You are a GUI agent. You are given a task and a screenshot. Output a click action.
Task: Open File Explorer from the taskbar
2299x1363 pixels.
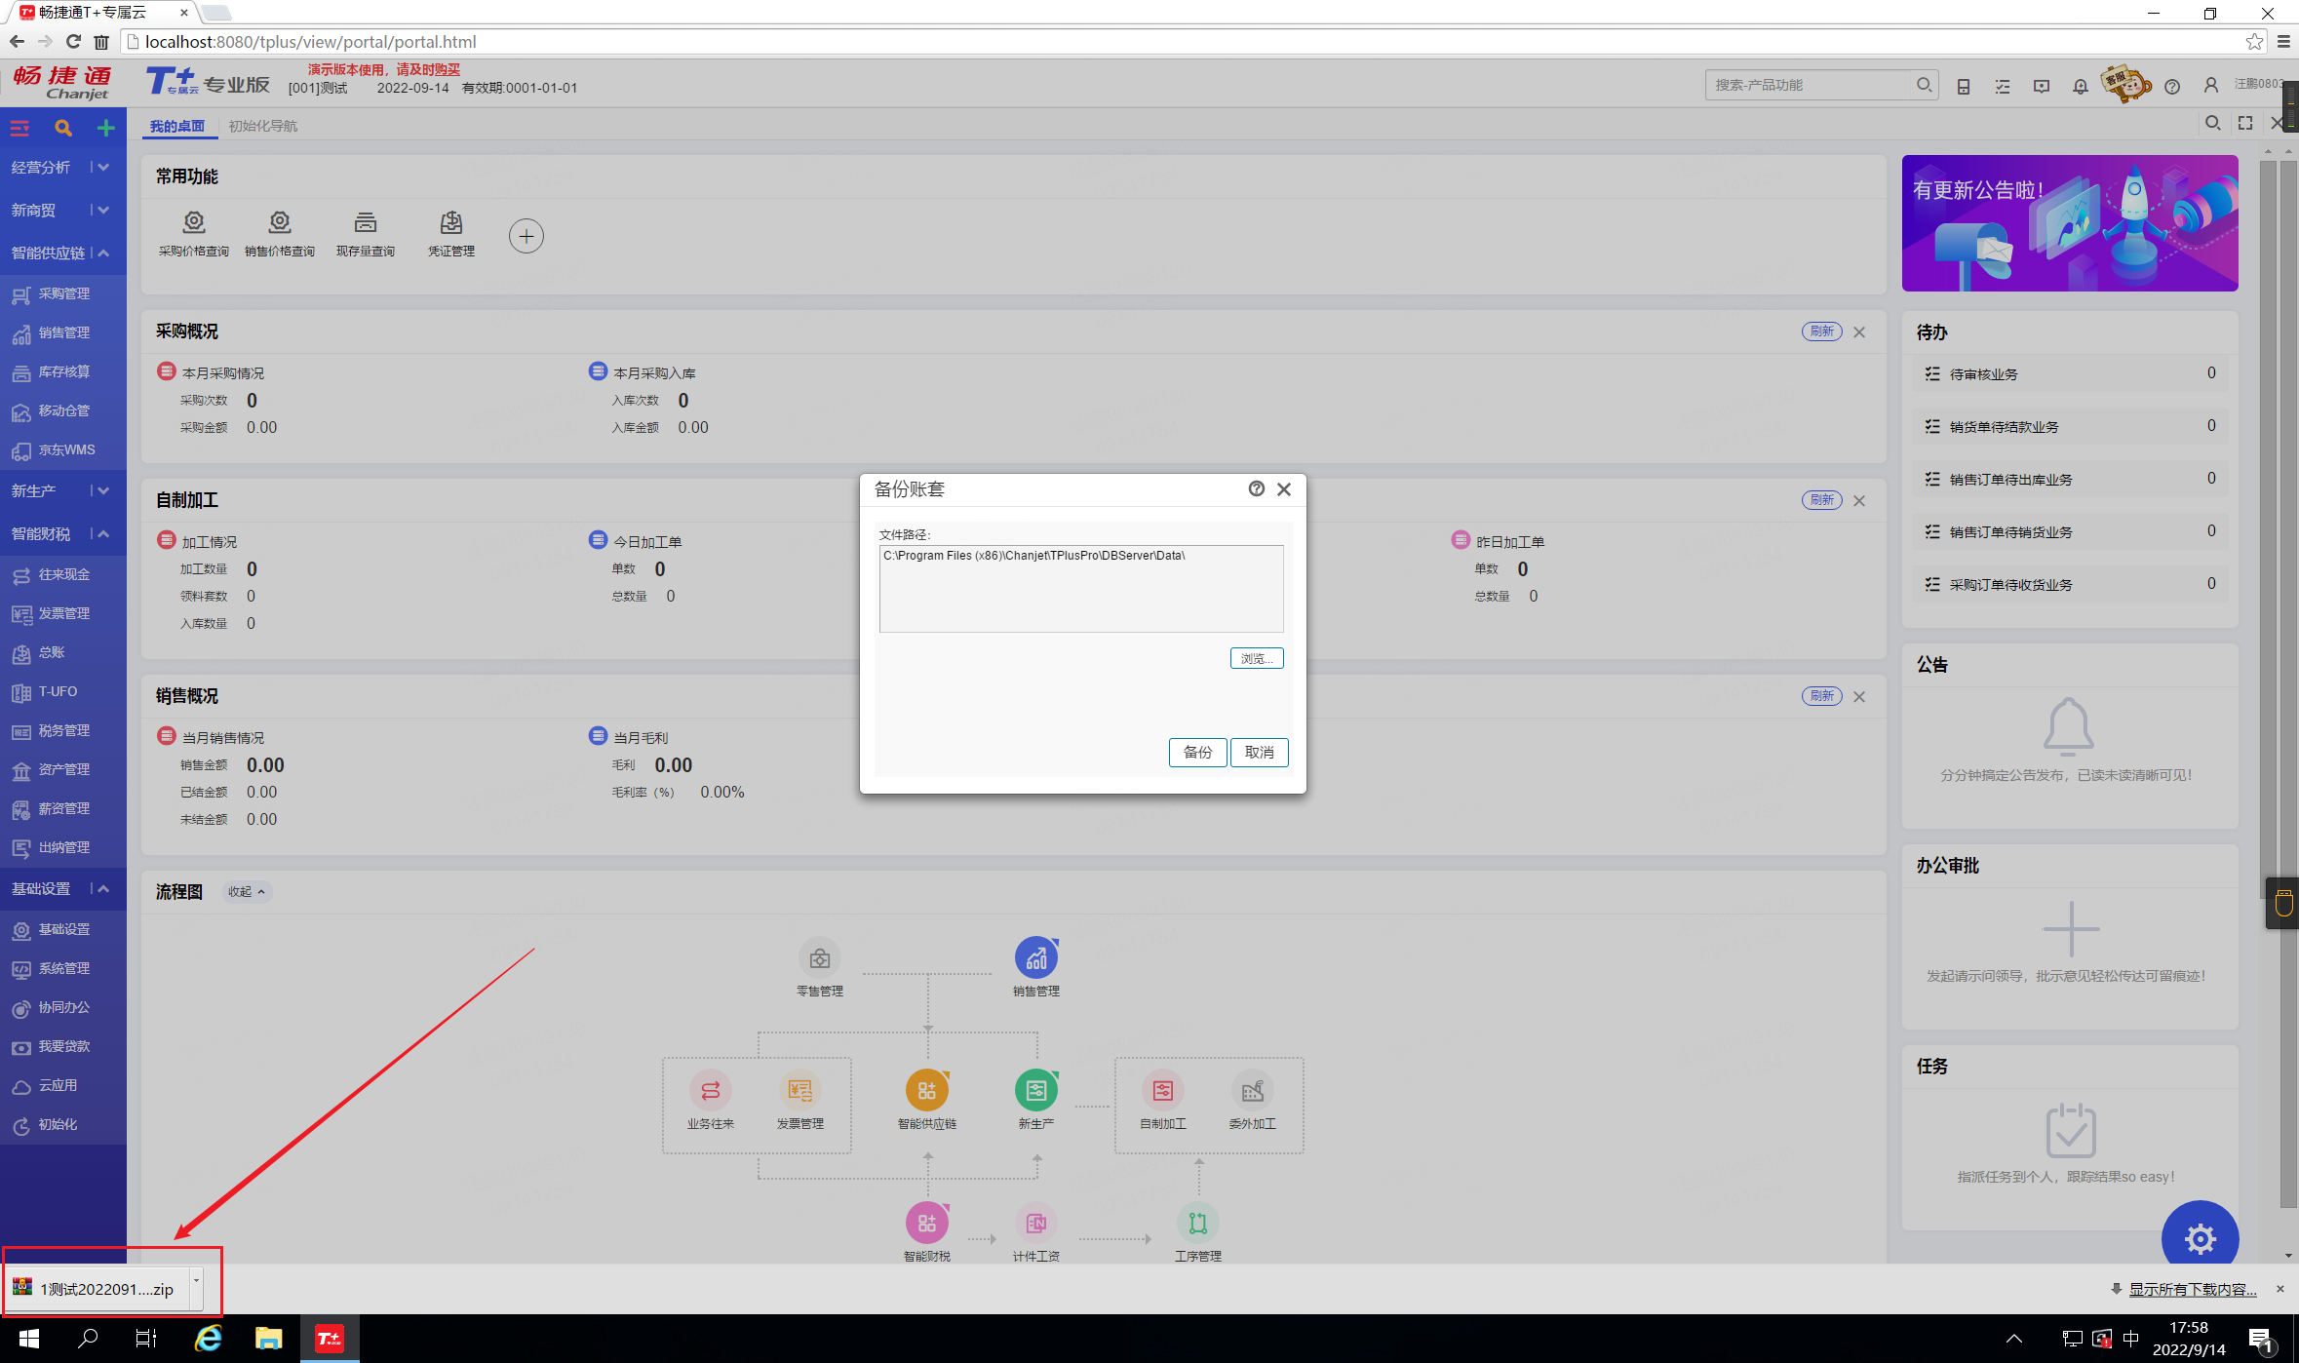pyautogui.click(x=268, y=1339)
